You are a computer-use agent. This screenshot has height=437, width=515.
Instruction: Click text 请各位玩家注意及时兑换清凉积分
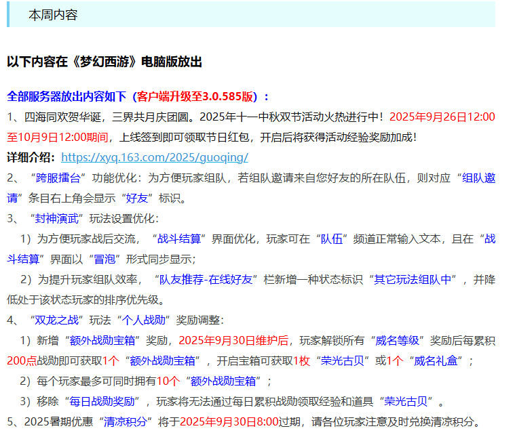392,422
